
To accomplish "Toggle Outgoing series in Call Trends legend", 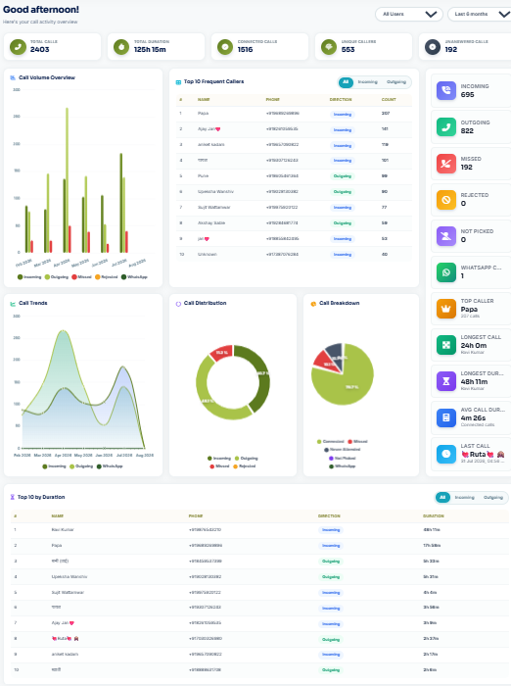I will point(82,466).
